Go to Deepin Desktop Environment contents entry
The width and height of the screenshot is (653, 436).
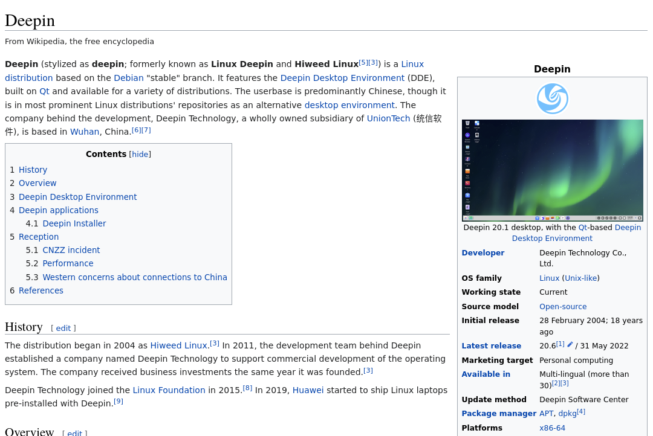point(77,197)
